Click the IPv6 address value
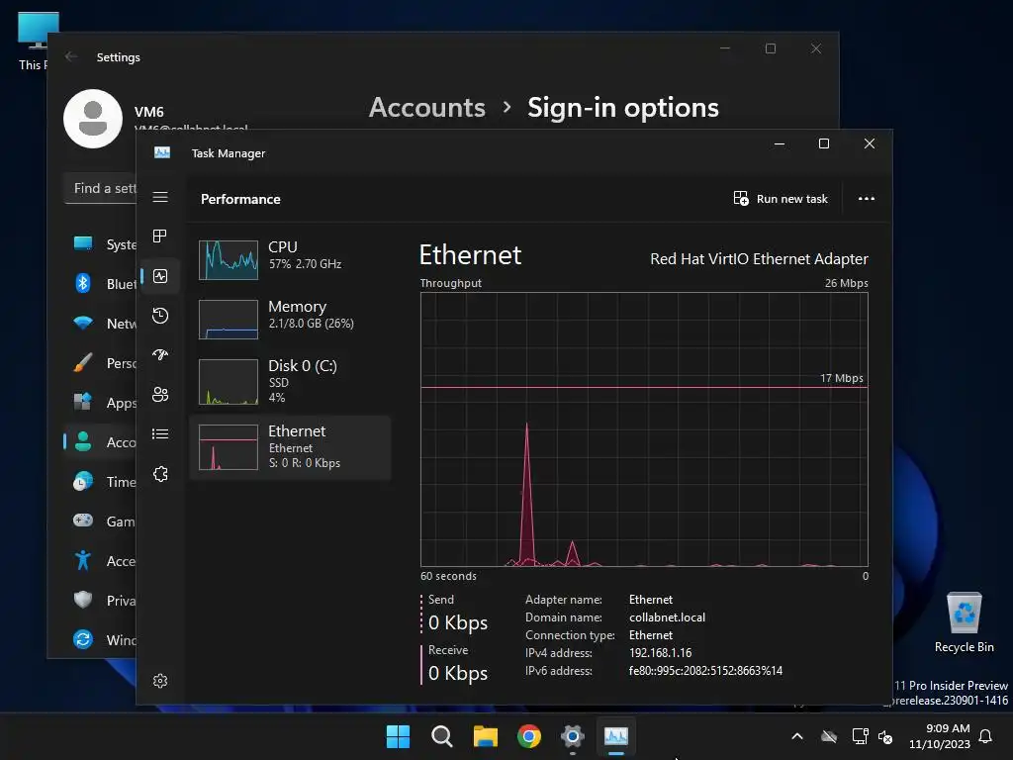Screen dimensions: 1013x760 coord(705,671)
